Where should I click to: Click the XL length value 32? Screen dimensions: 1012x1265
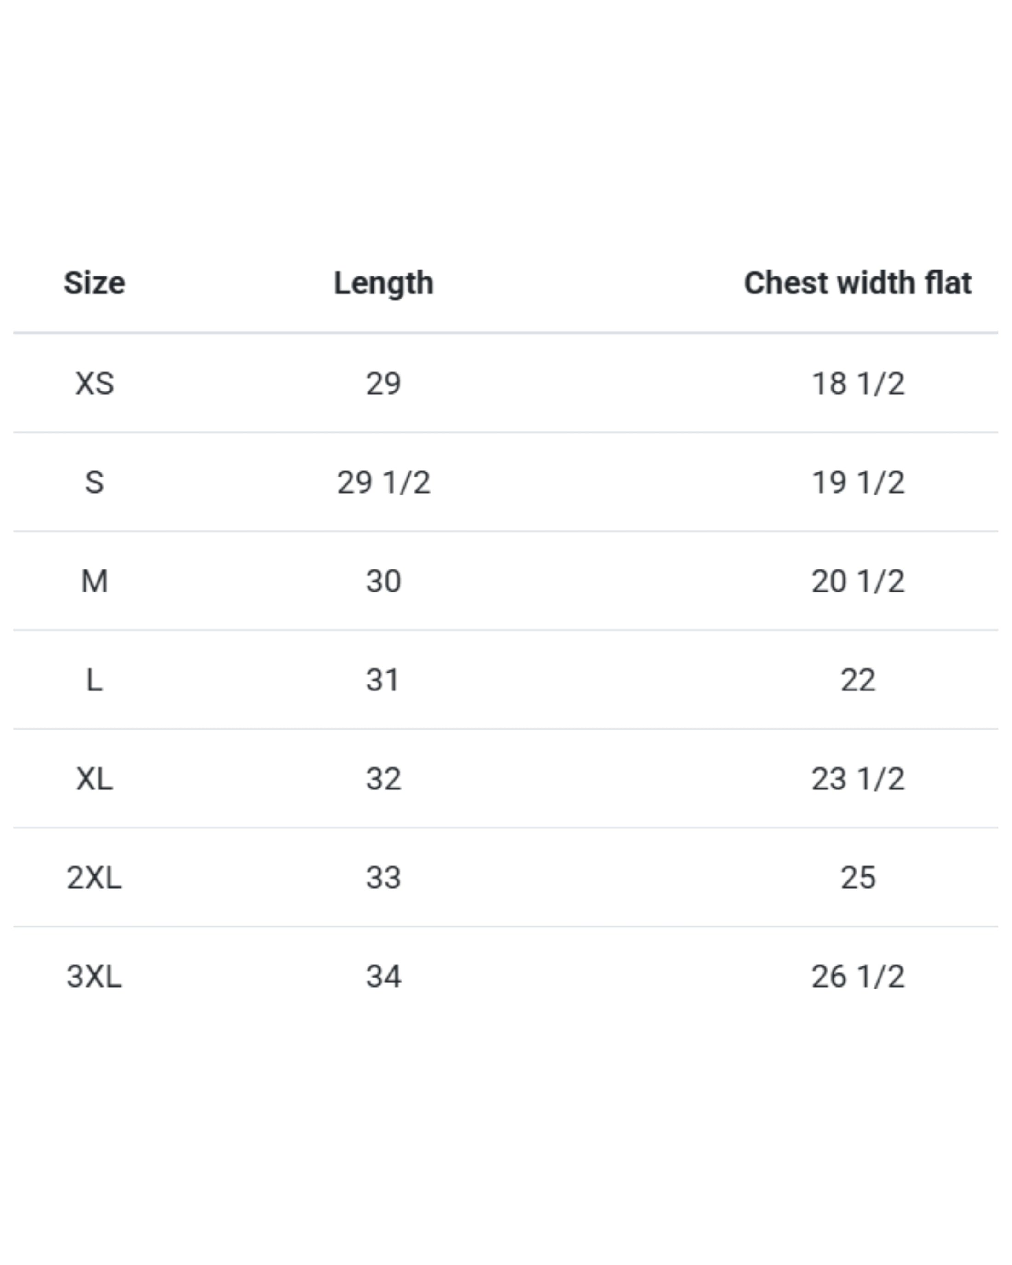[384, 779]
